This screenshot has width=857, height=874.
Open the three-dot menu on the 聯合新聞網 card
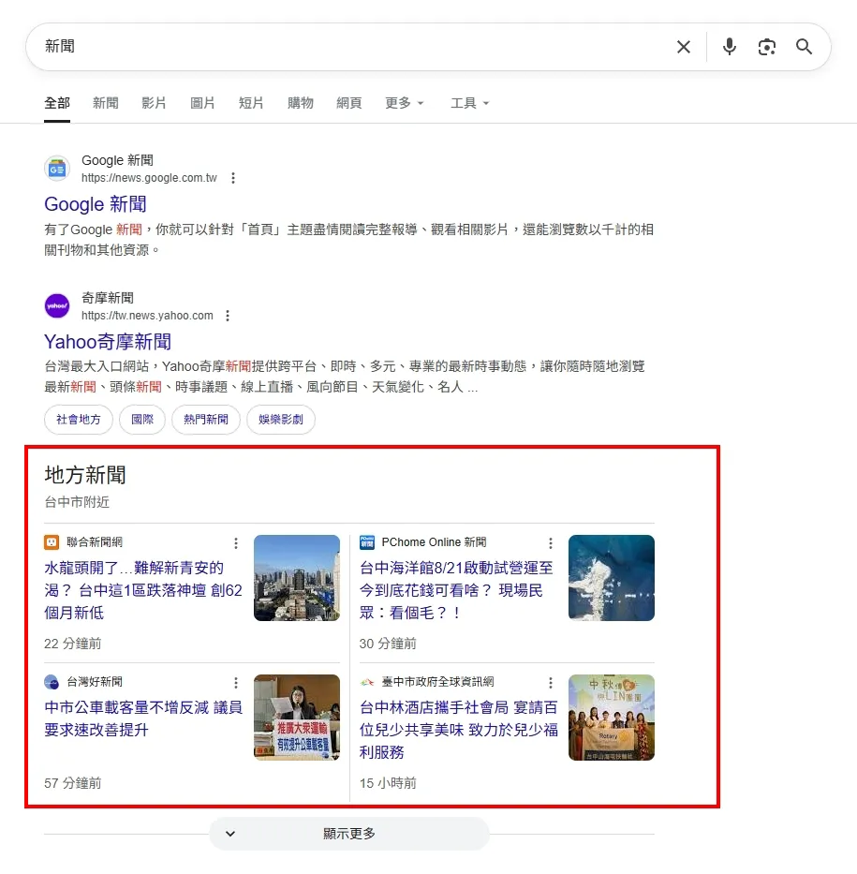point(236,542)
